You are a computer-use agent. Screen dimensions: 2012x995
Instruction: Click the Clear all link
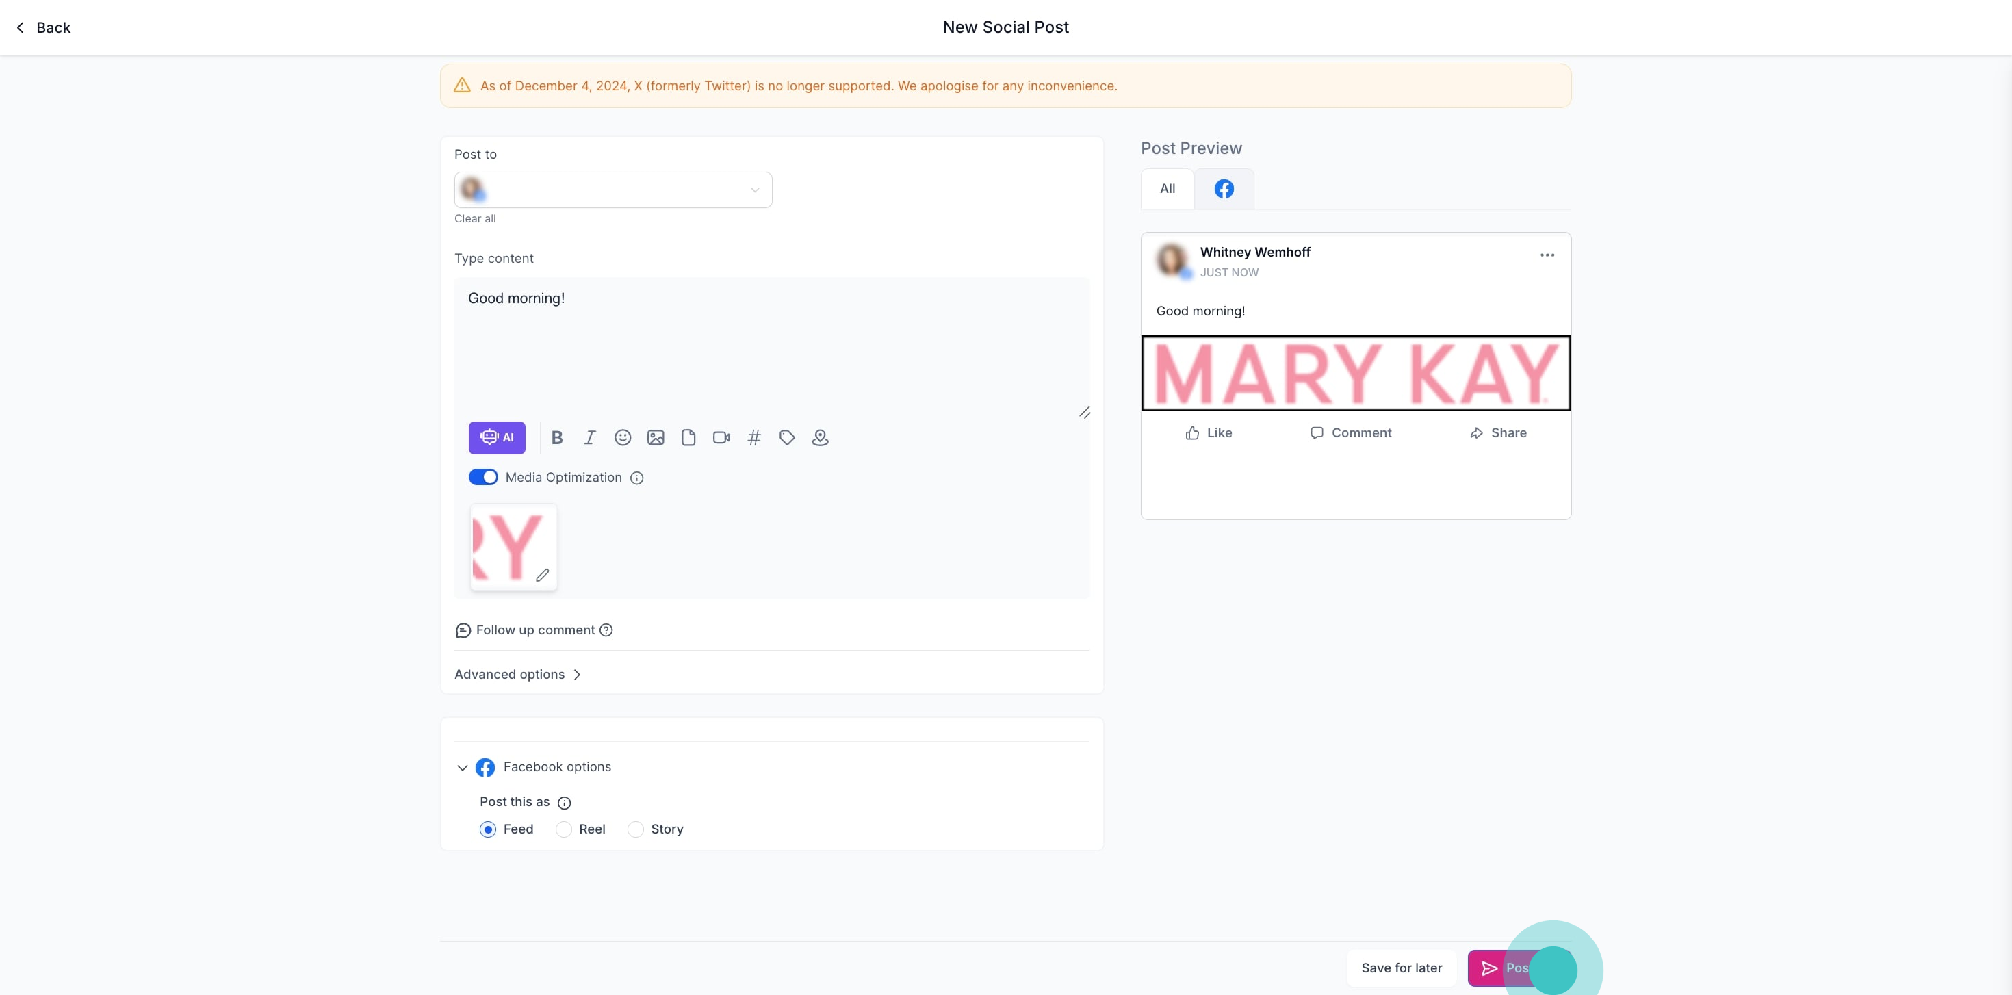pyautogui.click(x=475, y=219)
